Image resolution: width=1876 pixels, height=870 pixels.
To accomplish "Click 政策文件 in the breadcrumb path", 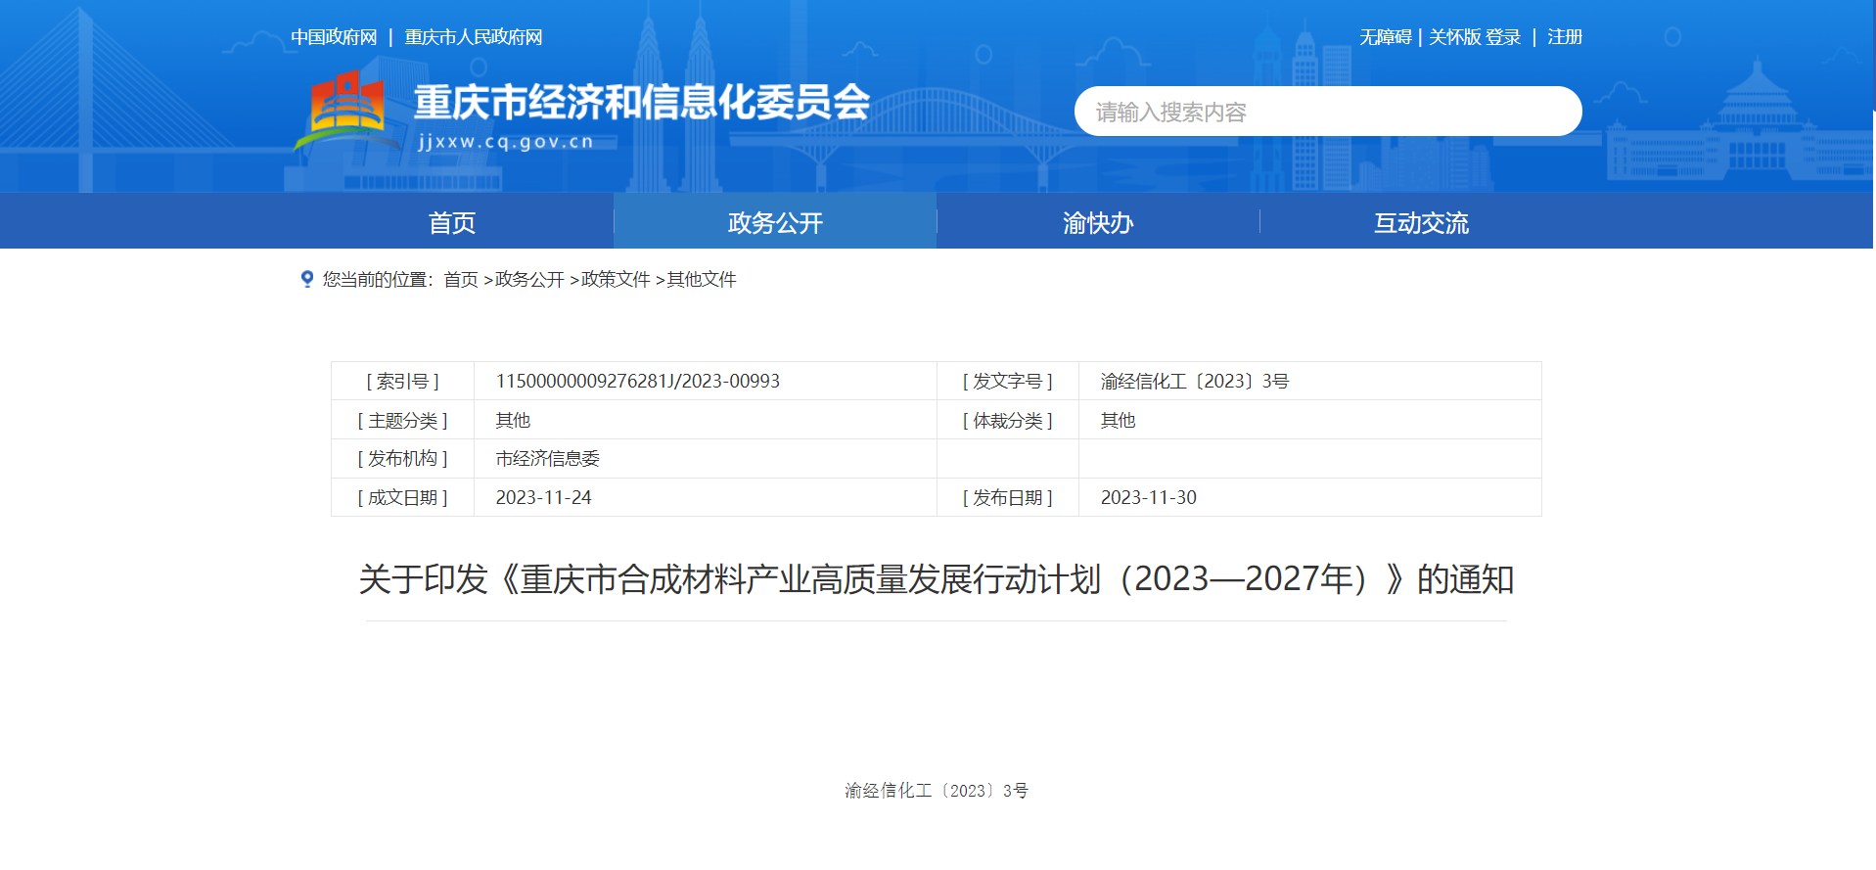I will pyautogui.click(x=616, y=280).
